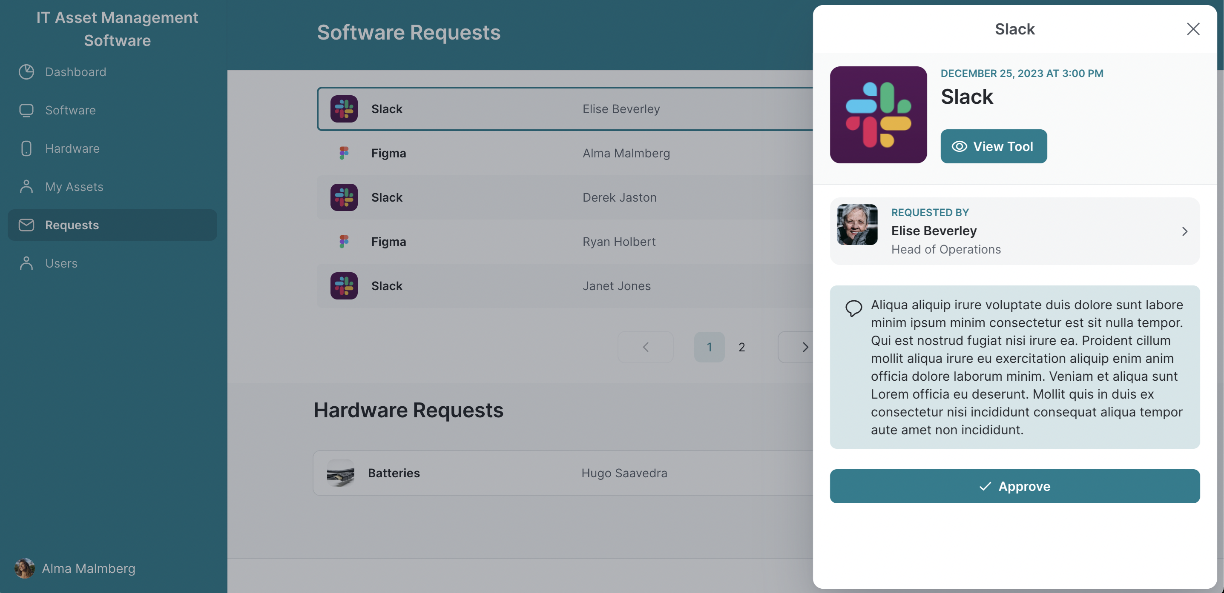Expand the Elise Beverley requester chevron
Screen dimensions: 1224x593
pos(1184,231)
